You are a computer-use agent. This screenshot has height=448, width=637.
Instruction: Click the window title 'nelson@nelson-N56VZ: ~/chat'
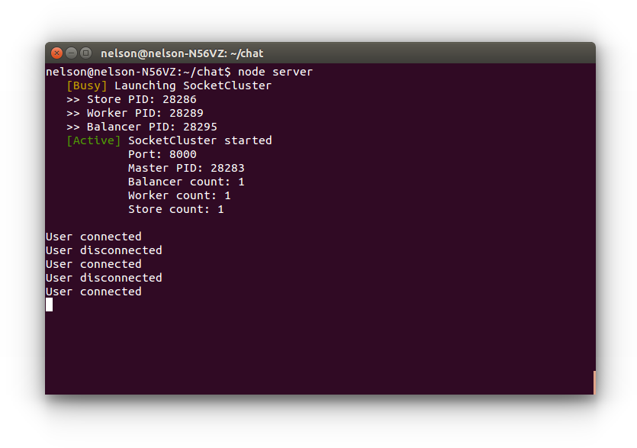[x=182, y=53]
